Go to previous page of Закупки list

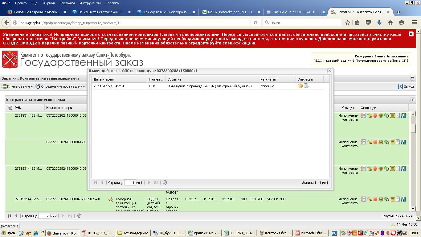pos(16,216)
